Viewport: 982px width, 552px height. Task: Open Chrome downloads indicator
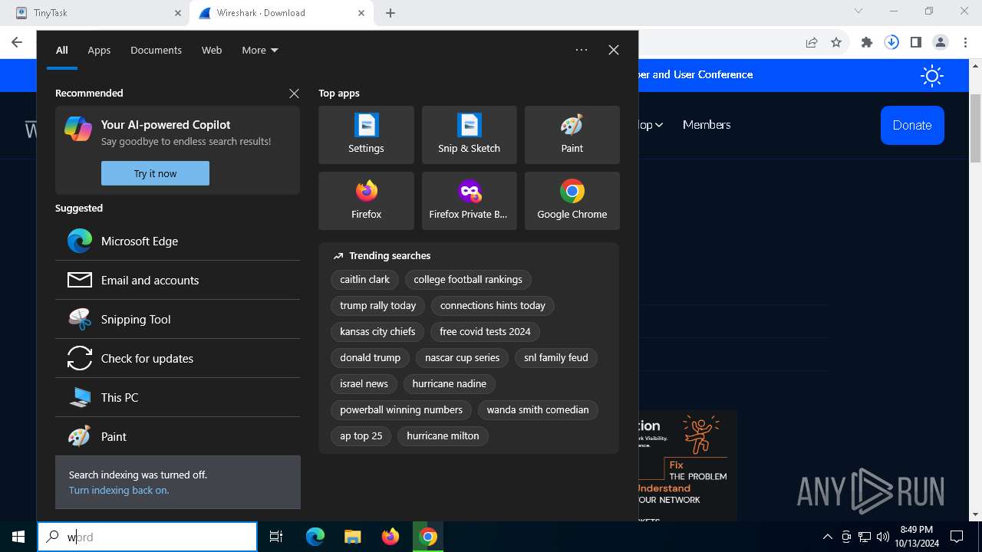click(891, 43)
